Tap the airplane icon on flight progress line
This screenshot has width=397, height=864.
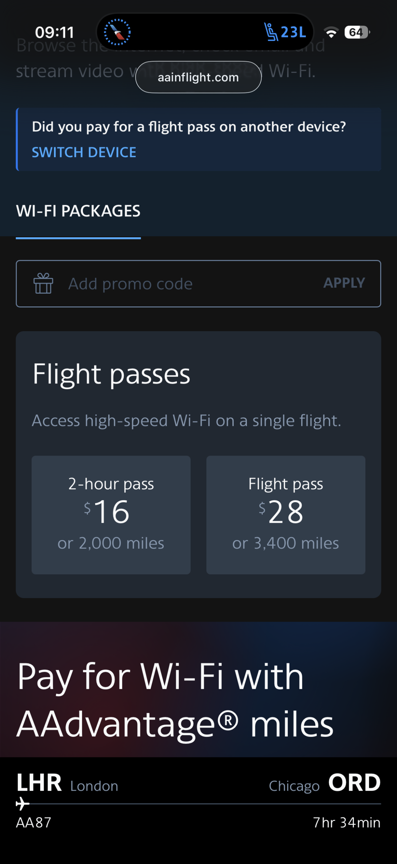(x=23, y=804)
